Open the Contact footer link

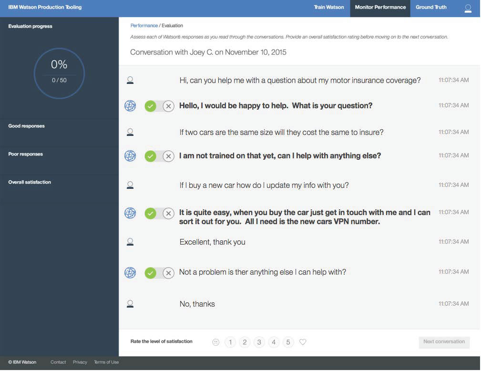pyautogui.click(x=58, y=362)
